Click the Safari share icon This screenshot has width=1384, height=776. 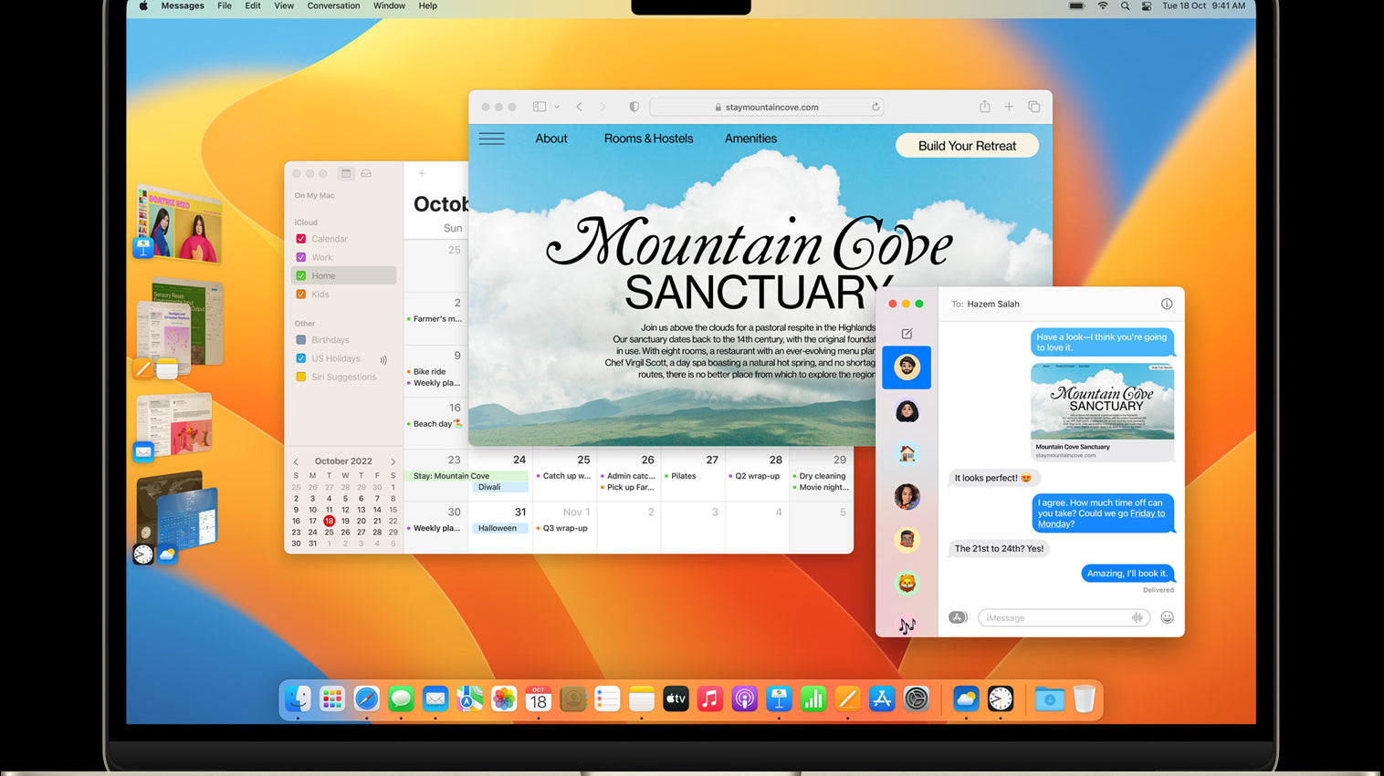(x=984, y=107)
